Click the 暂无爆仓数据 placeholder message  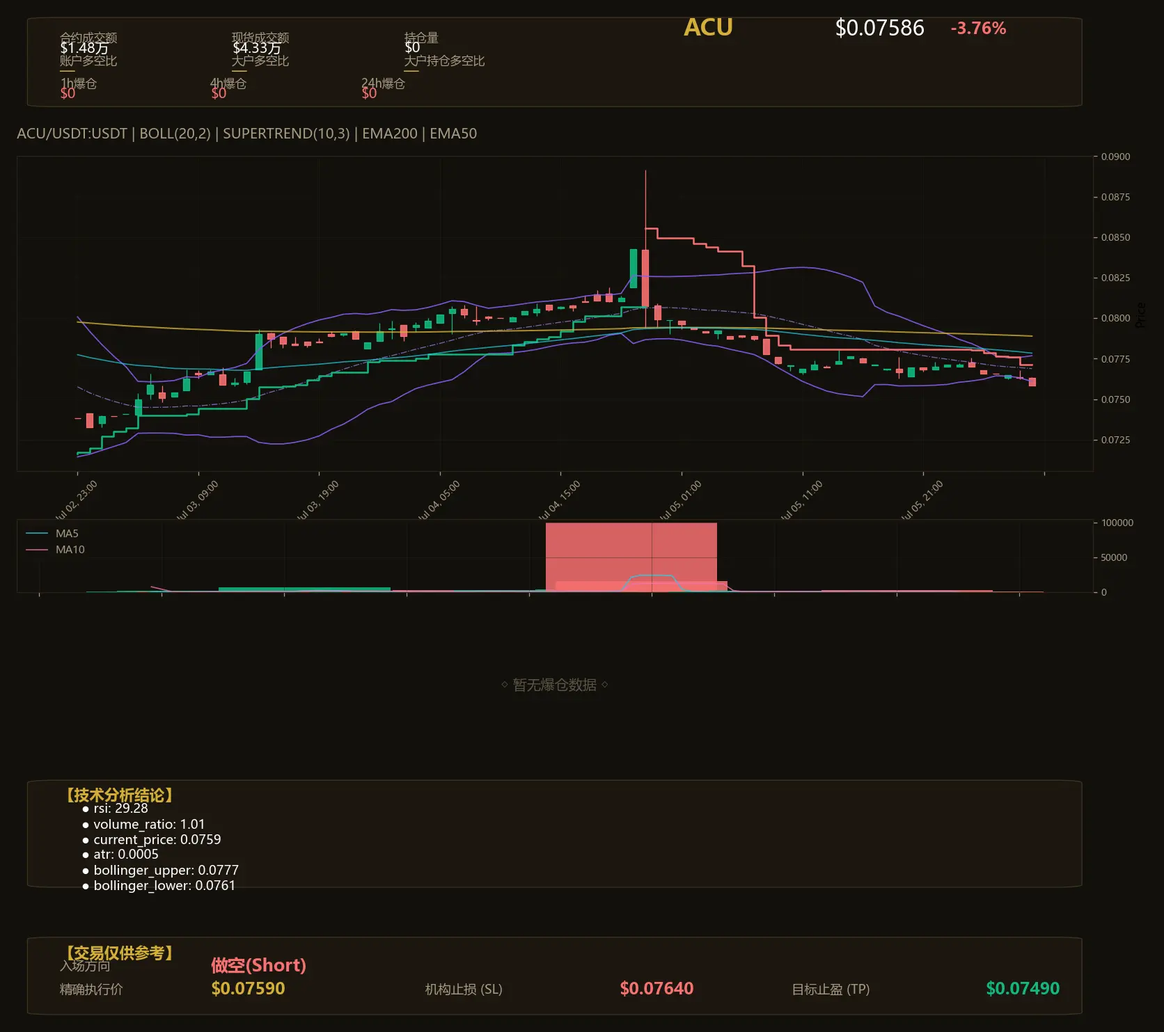coord(555,685)
